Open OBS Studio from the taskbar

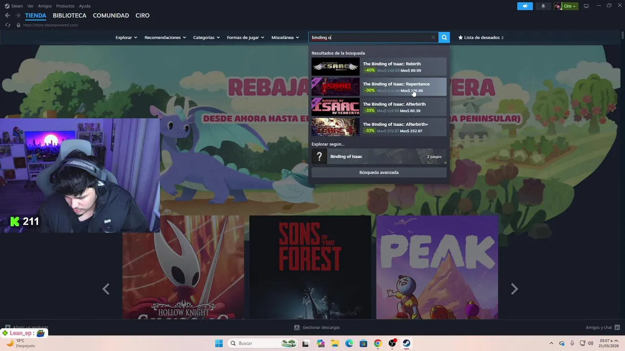pyautogui.click(x=392, y=343)
